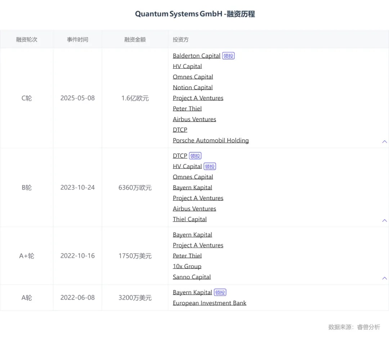Open Bayern Kapital link in B轮 row

192,188
